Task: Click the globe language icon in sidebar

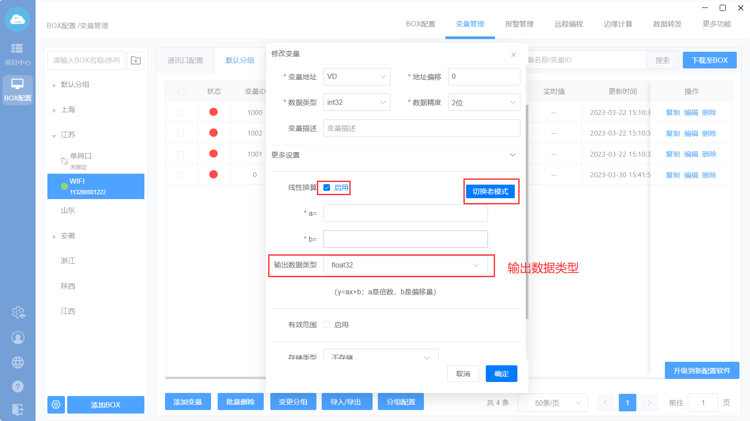Action: coord(18,362)
